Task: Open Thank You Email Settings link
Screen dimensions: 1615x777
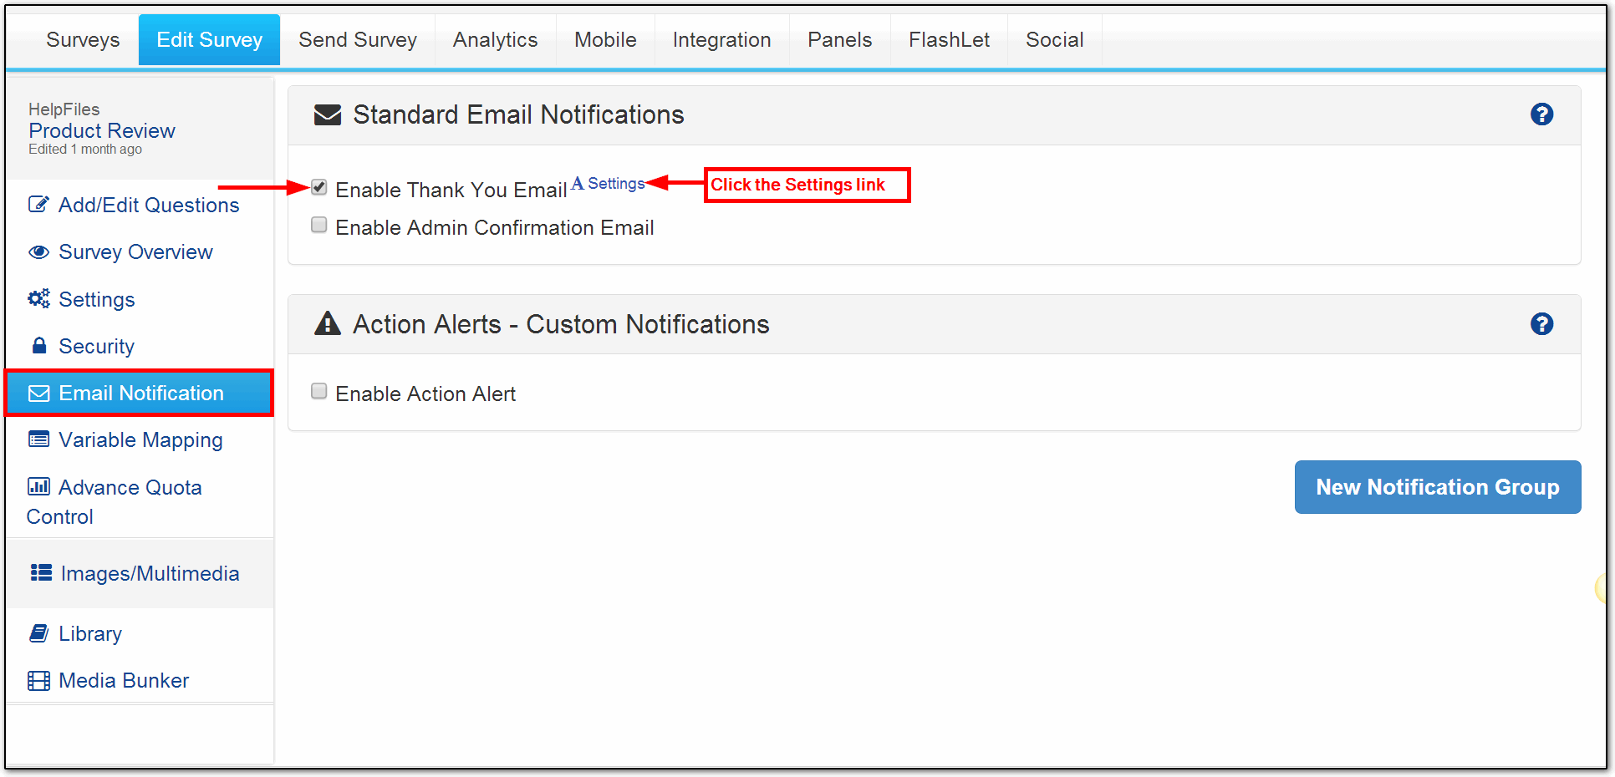Action: (x=616, y=184)
